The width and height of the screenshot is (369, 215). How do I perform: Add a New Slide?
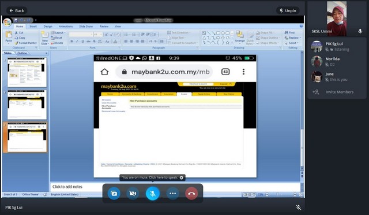pyautogui.click(x=44, y=38)
